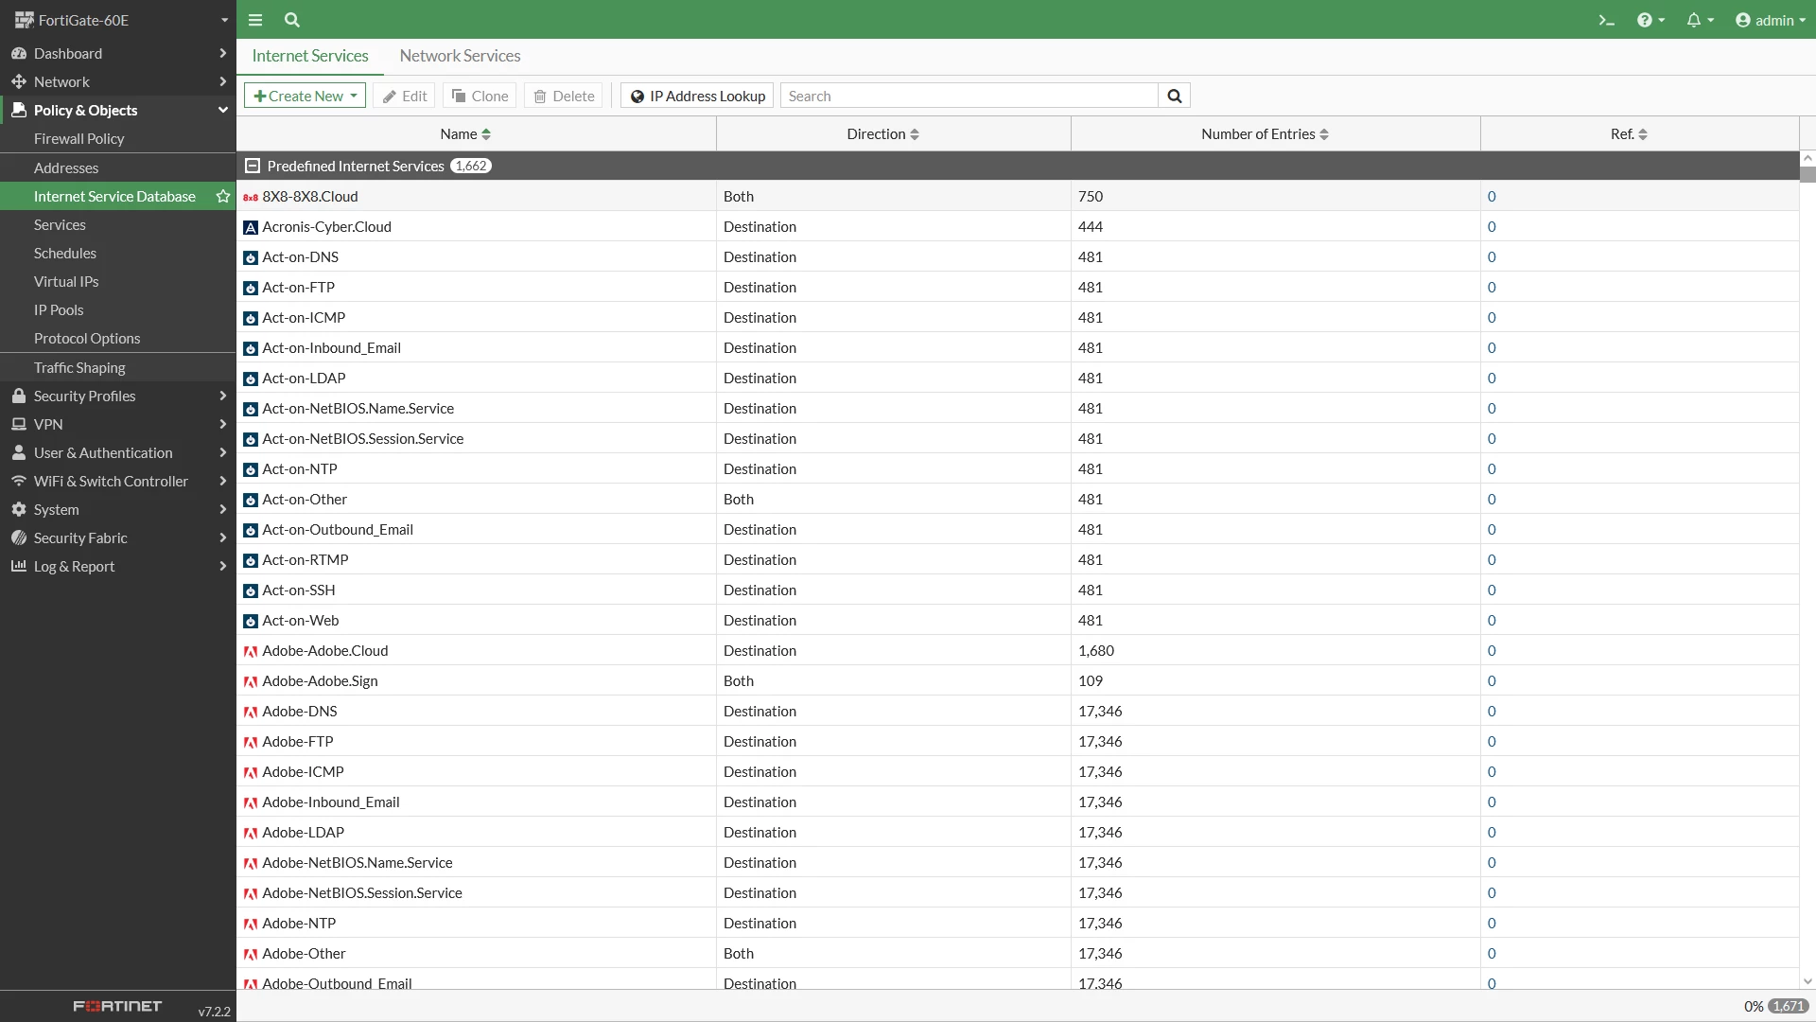Open the admin user menu
This screenshot has height=1022, width=1816.
[1771, 20]
